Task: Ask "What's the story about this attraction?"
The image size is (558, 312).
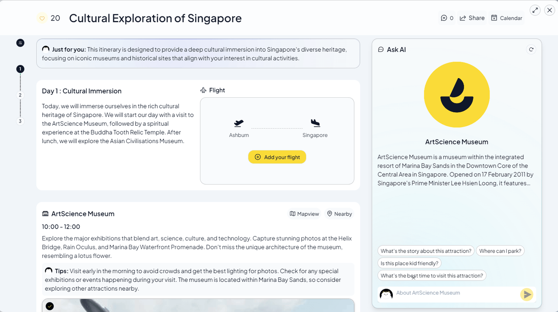Action: pyautogui.click(x=426, y=251)
